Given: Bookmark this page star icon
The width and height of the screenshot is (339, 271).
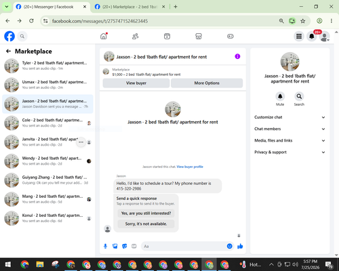Looking at the screenshot, I should 303,21.
